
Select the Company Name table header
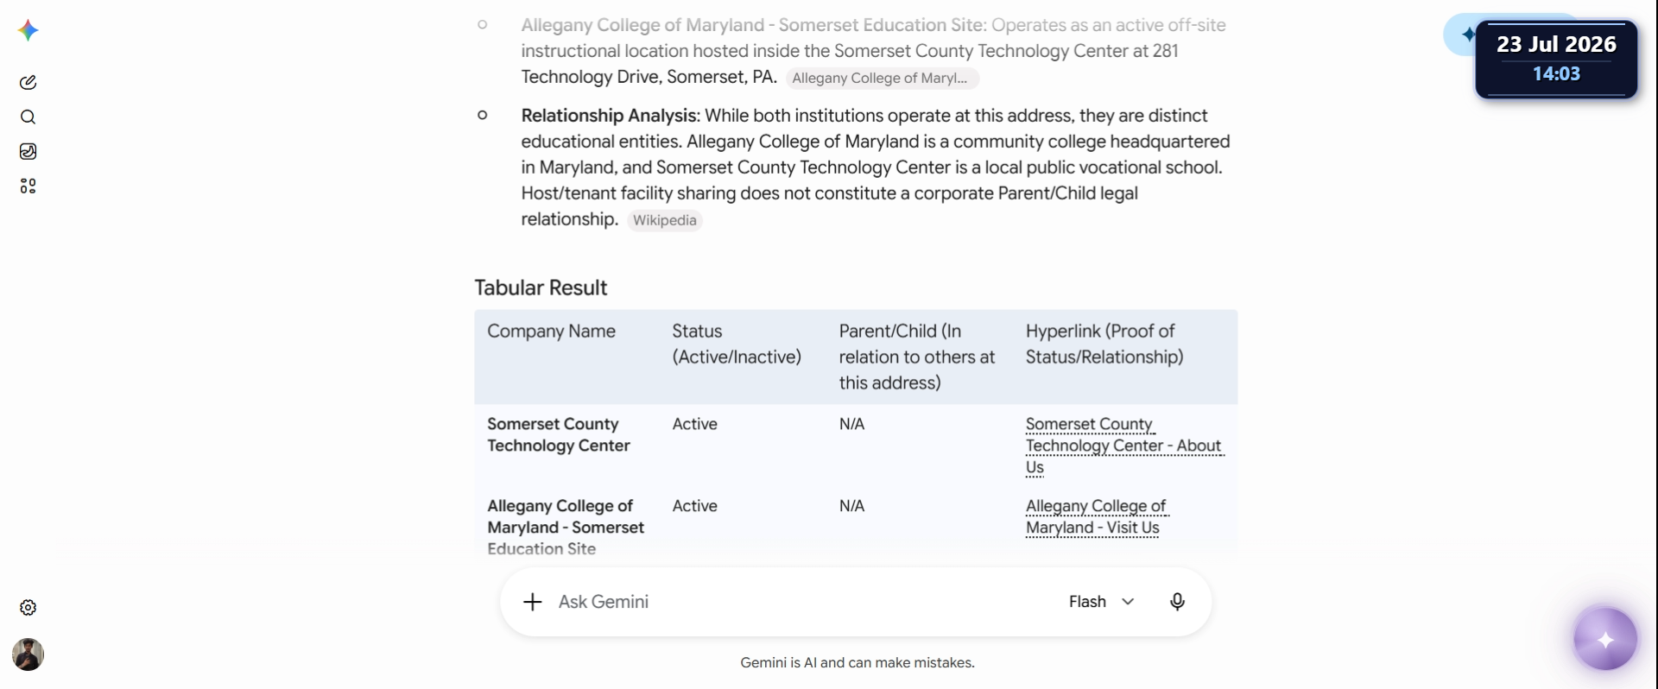point(551,331)
